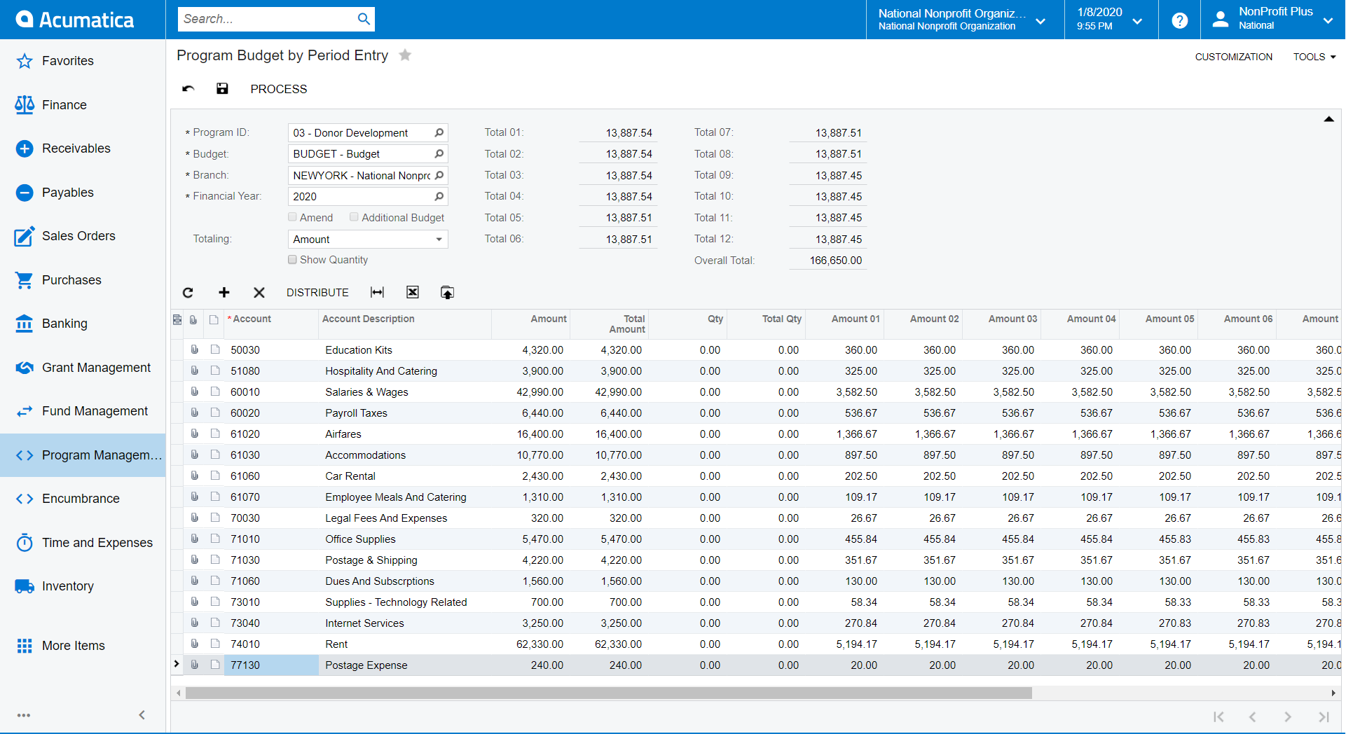Check the Additional Budget option
Image resolution: width=1346 pixels, height=734 pixels.
[x=355, y=217]
